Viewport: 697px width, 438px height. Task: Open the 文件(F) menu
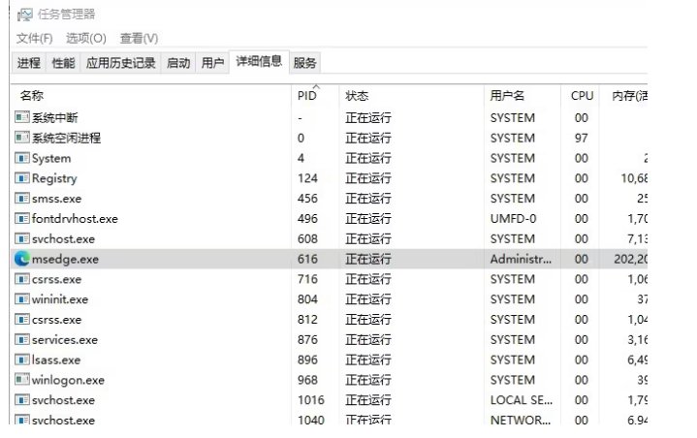tap(34, 38)
